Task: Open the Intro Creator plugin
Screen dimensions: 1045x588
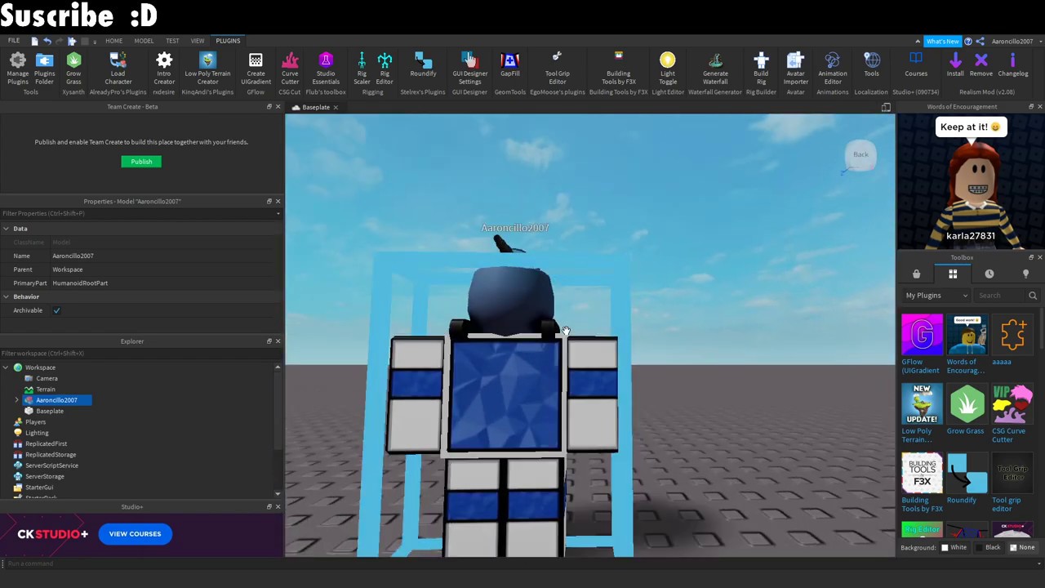Action: [x=164, y=68]
